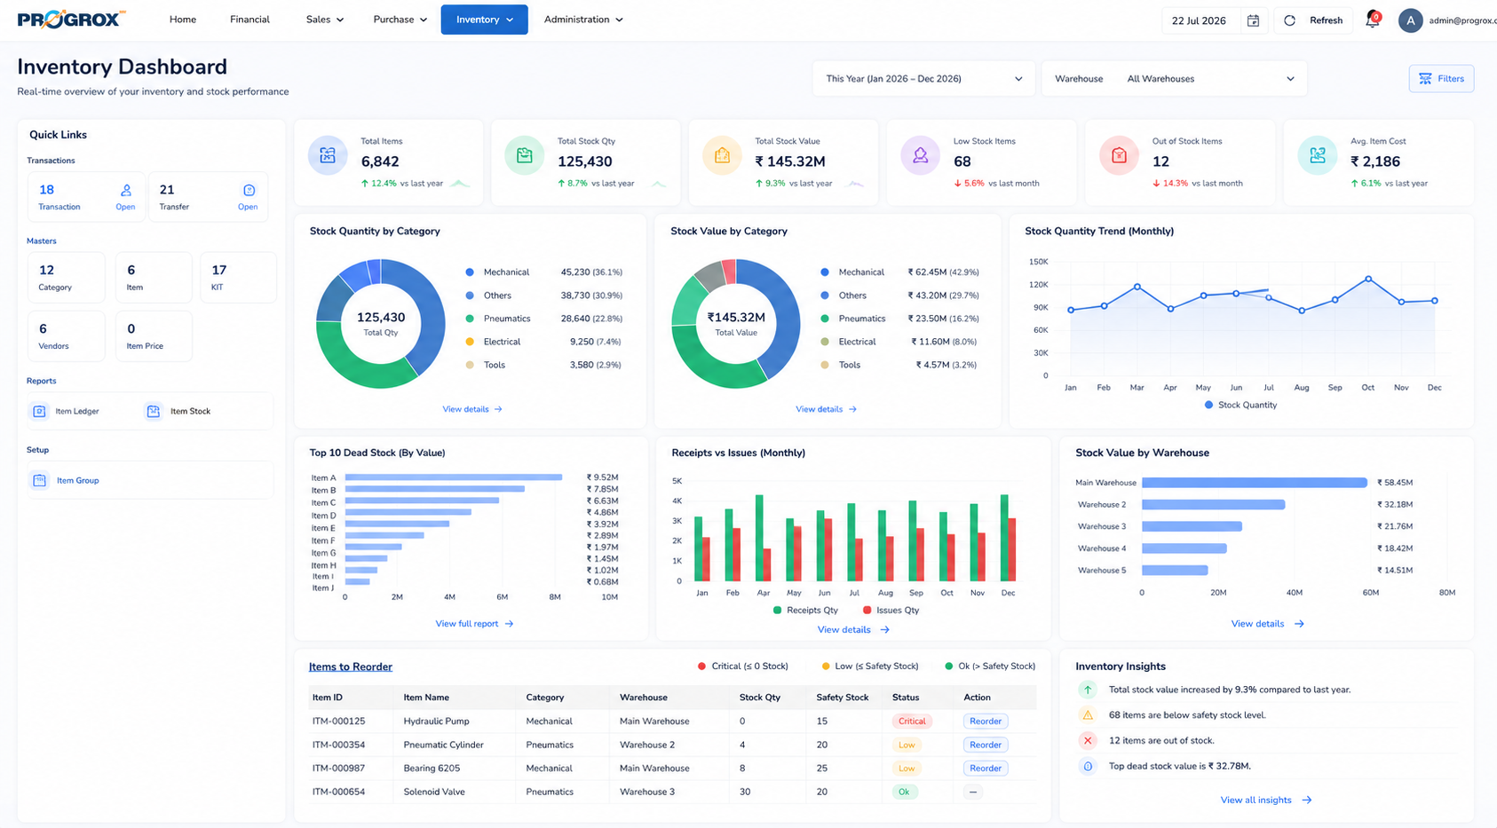The image size is (1497, 828).
Task: Click the out-of-stock red cross insight icon
Action: pyautogui.click(x=1088, y=740)
